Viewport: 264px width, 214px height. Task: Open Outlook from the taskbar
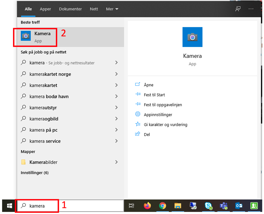[238, 206]
